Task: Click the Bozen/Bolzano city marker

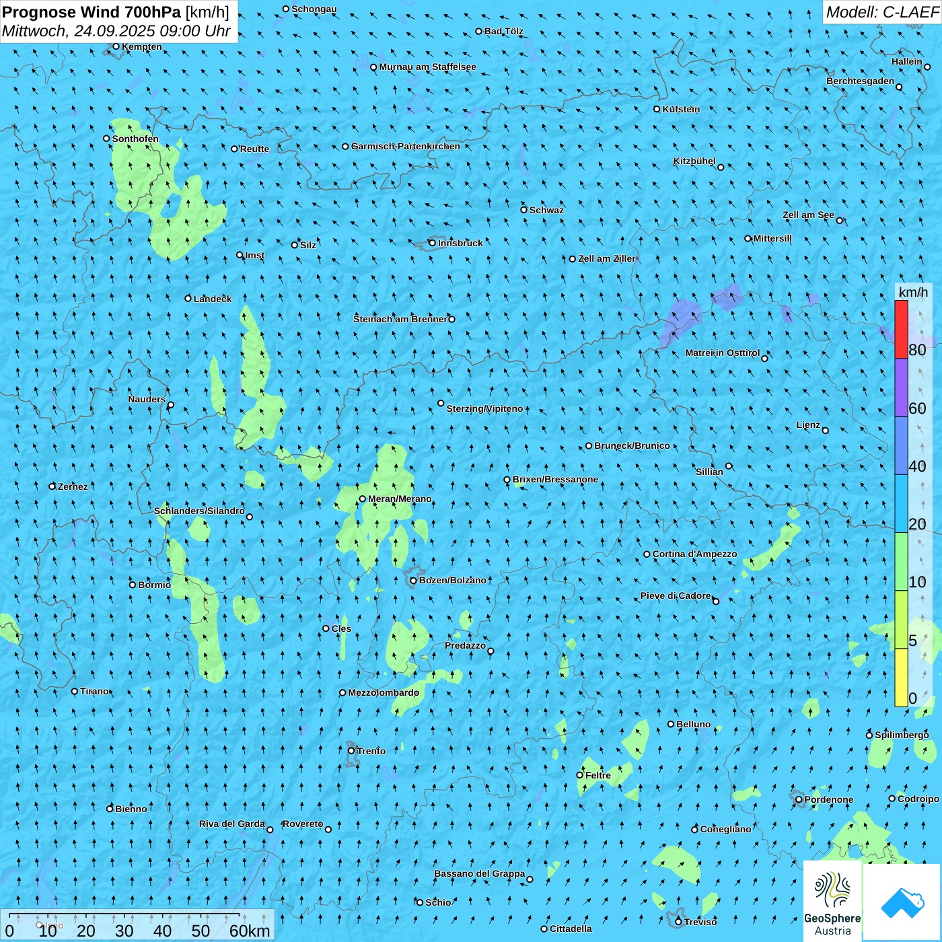Action: click(x=414, y=581)
